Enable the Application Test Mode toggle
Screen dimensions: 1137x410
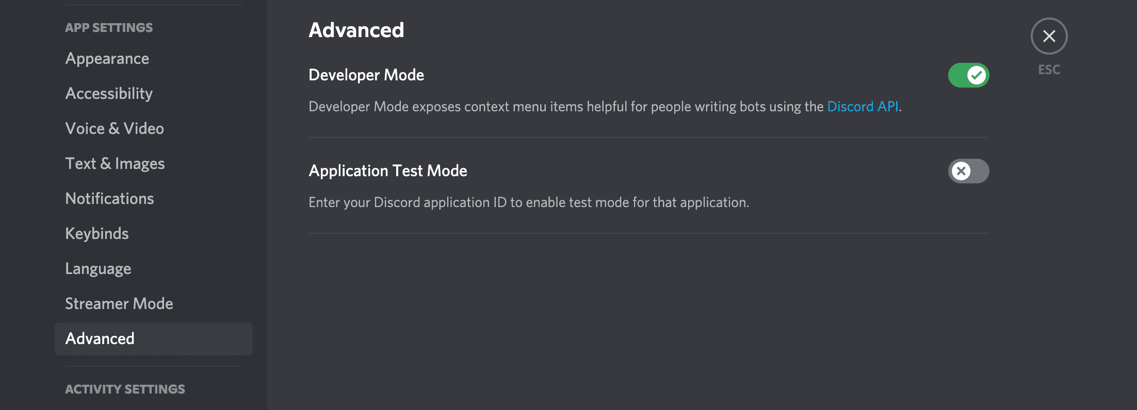pos(968,171)
